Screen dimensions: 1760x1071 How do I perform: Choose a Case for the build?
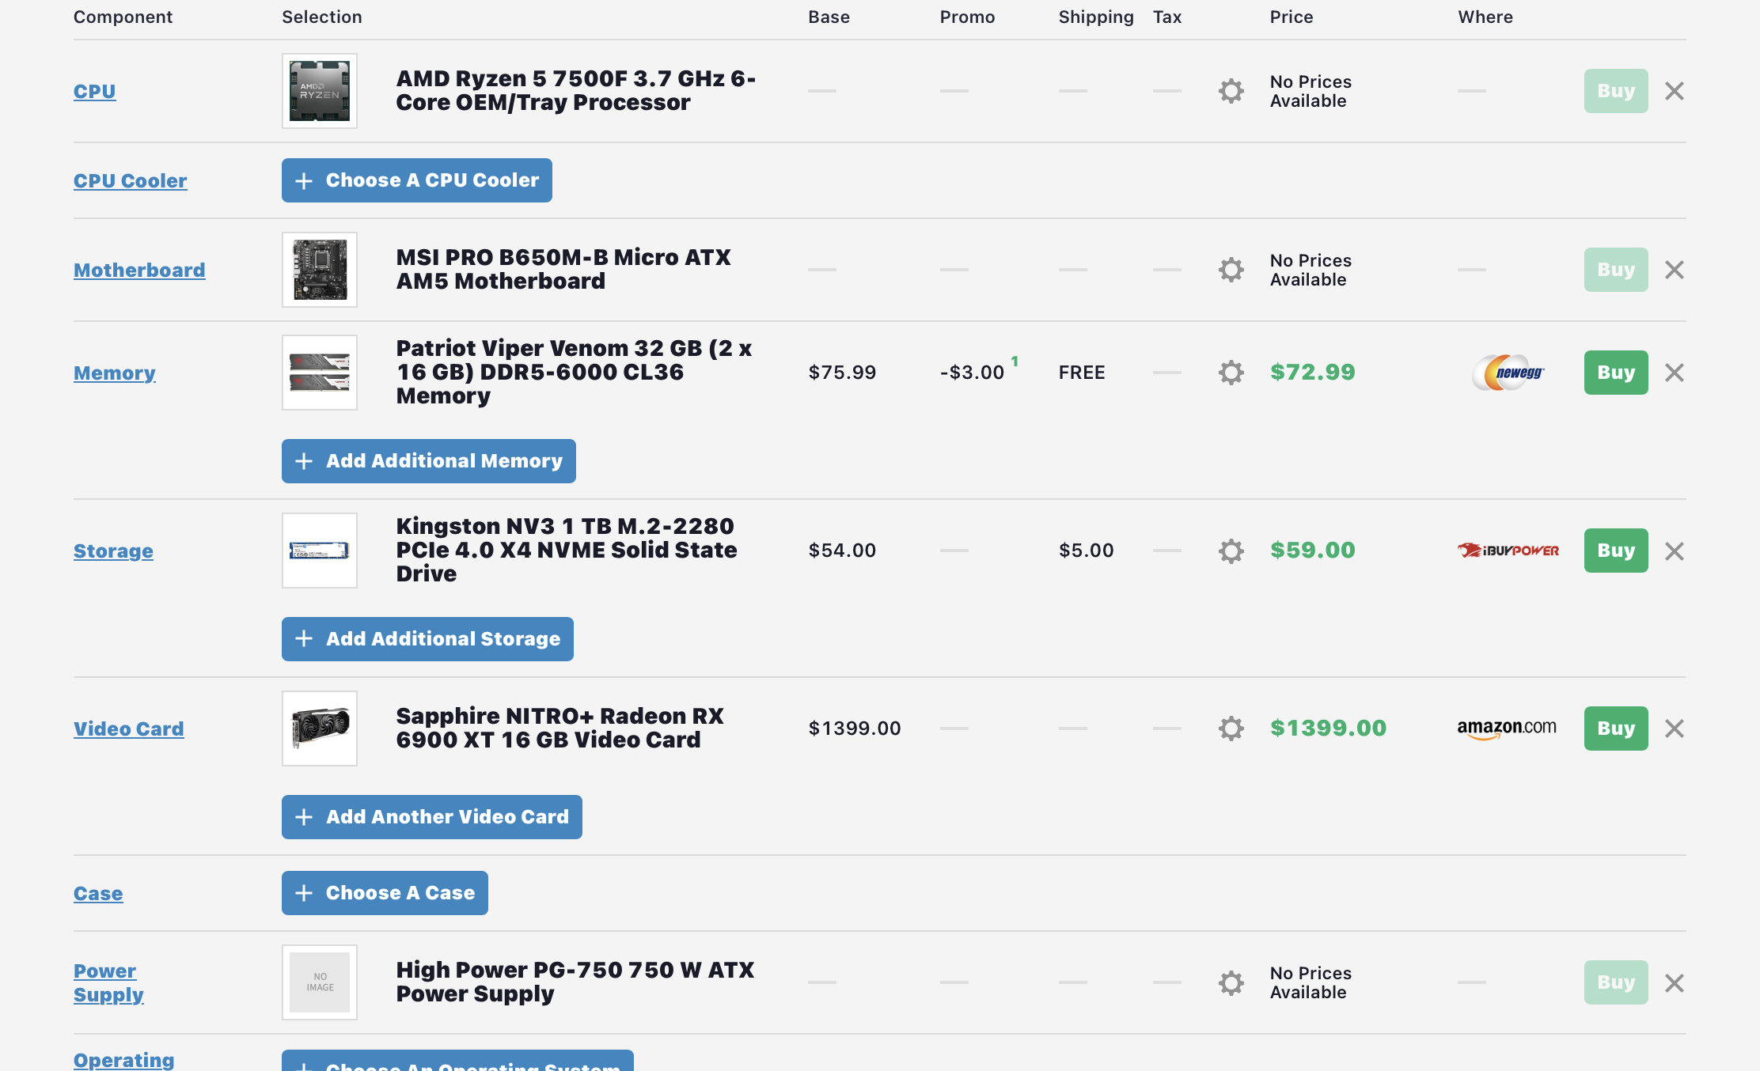pyautogui.click(x=385, y=893)
